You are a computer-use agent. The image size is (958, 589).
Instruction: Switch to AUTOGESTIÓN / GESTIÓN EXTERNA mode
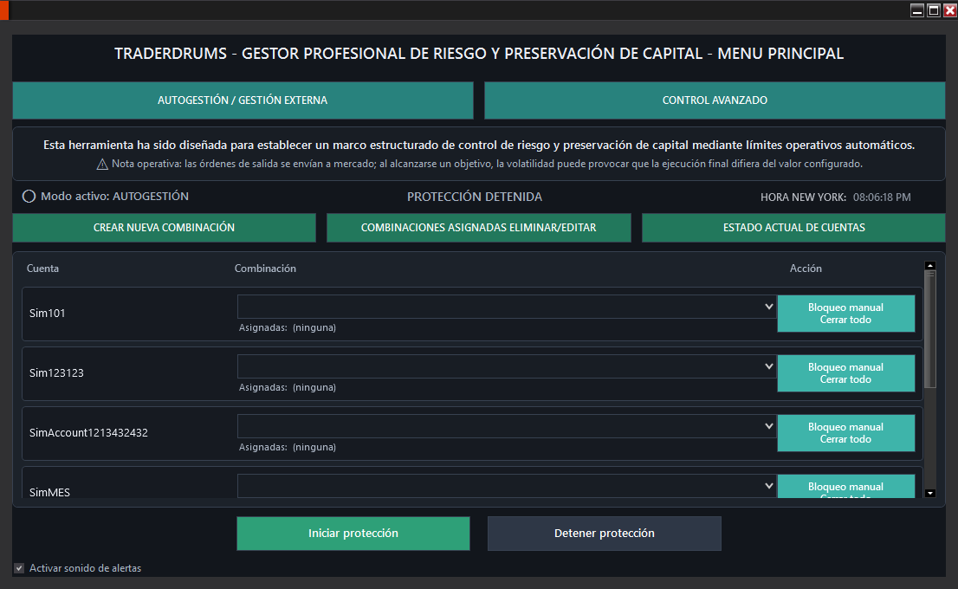243,100
